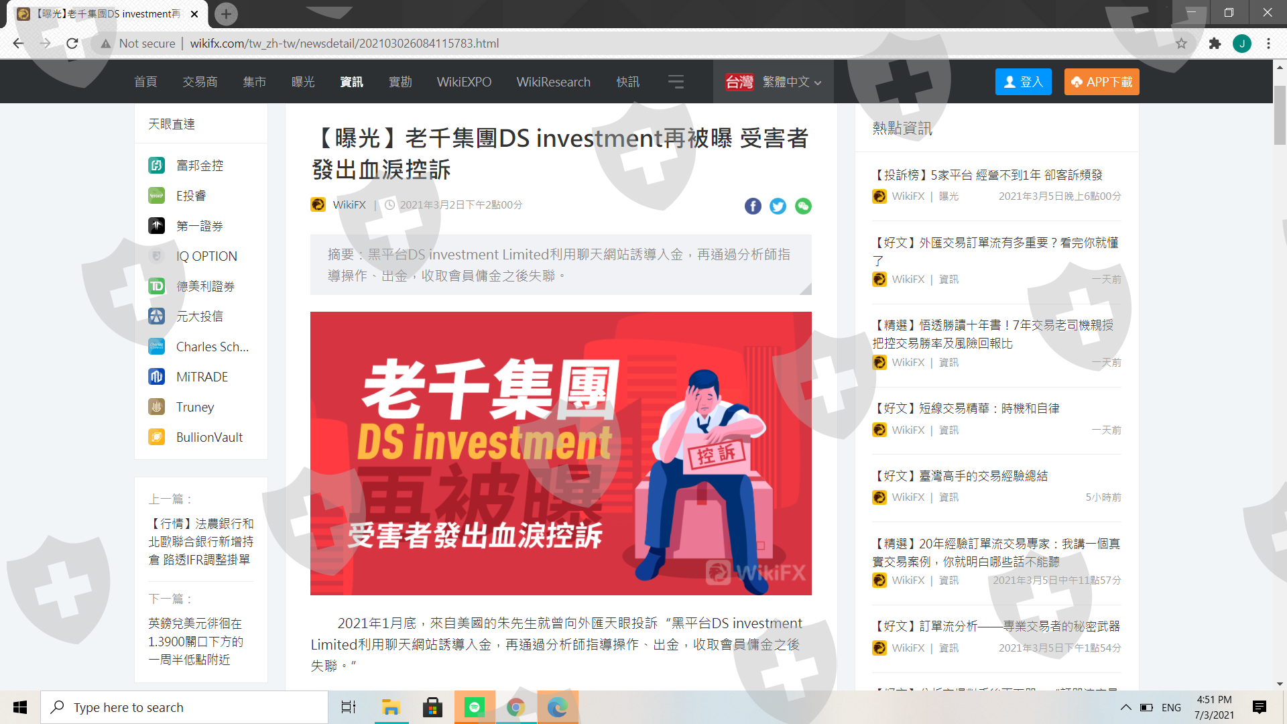Click the 富邦金控 broker logo
The image size is (1287, 724).
click(156, 166)
